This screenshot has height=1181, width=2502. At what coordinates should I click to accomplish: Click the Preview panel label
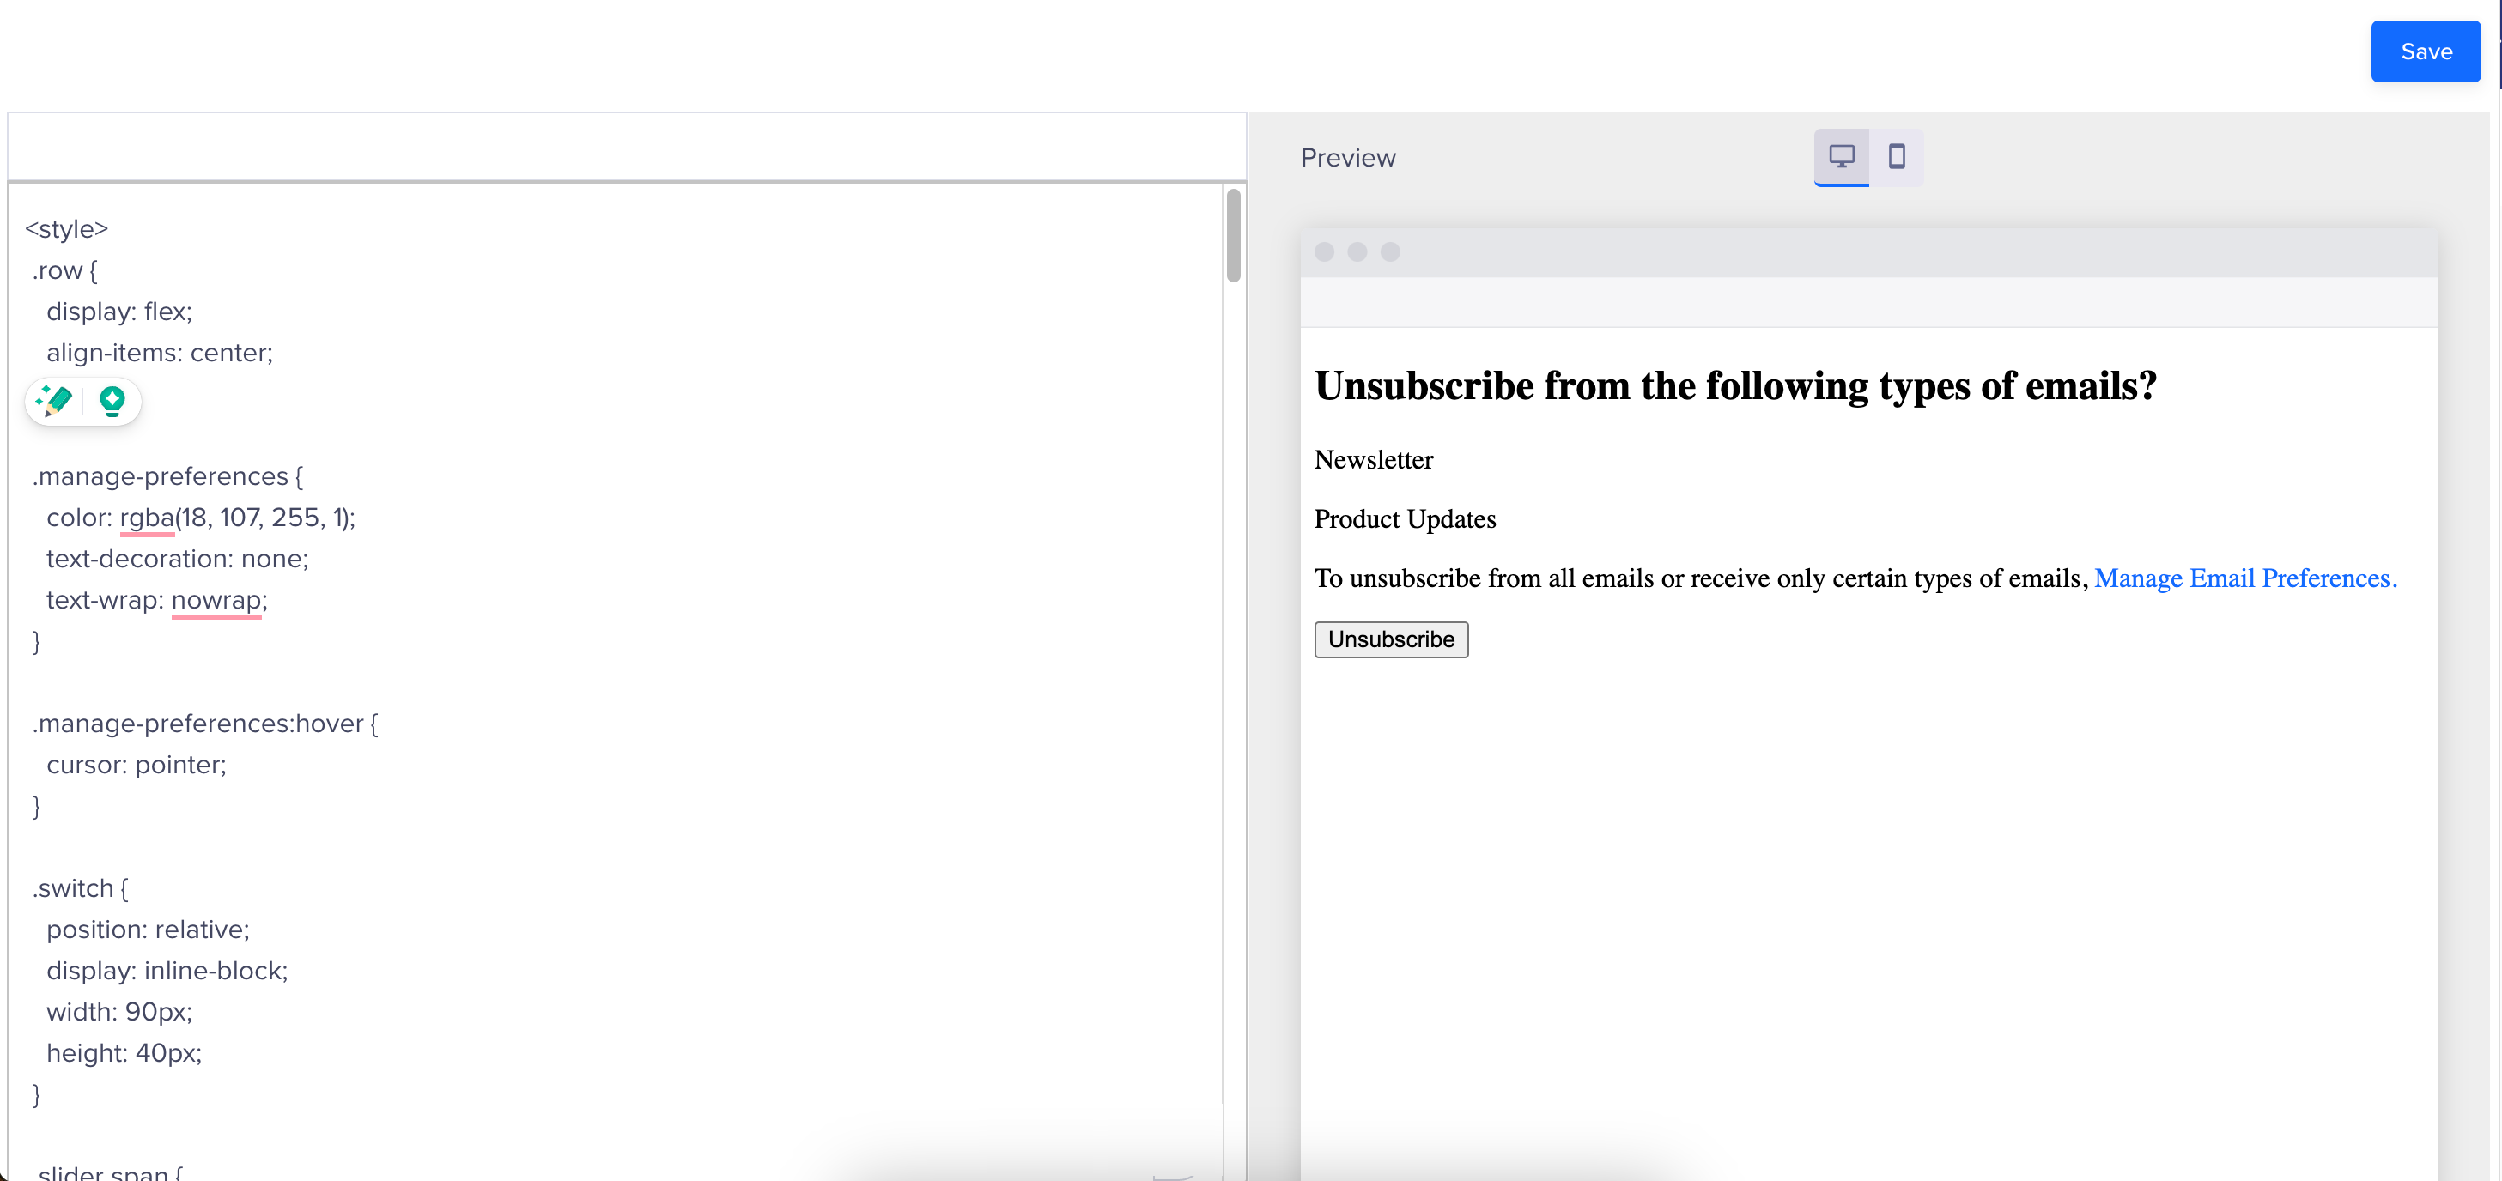(x=1347, y=157)
